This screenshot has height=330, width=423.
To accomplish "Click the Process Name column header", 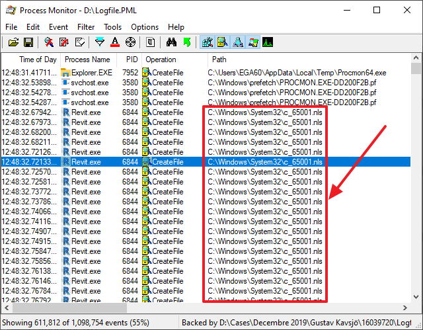I will (89, 60).
